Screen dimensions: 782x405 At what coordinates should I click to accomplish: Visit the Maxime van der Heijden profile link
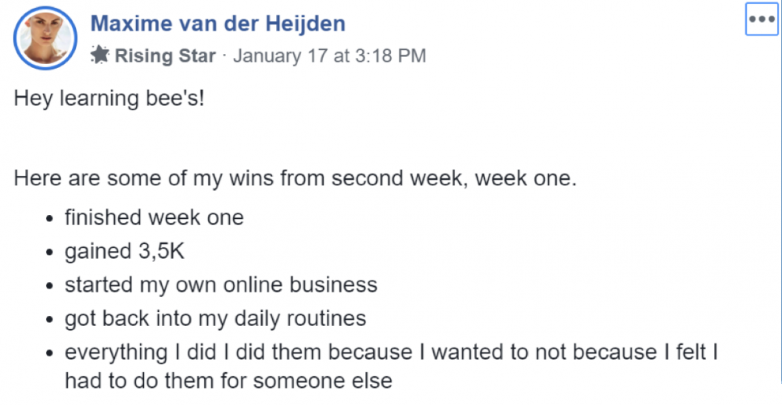[x=218, y=23]
